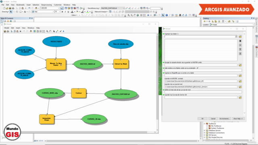Run the model with the blue play icon

[x=64, y=31]
